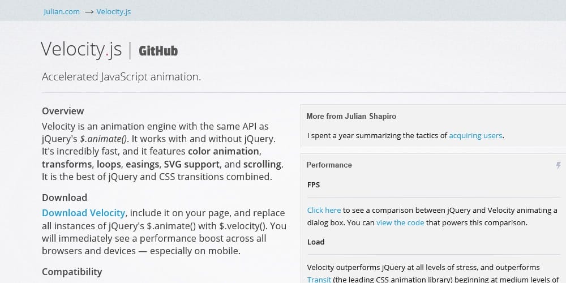Visit the Transit library link
Screen dimensions: 566x283
319,280
